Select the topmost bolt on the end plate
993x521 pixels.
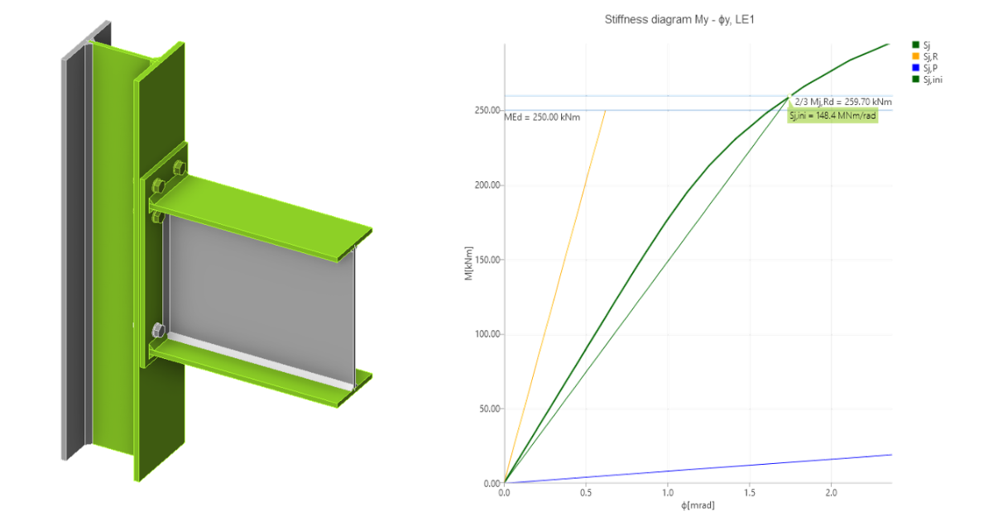178,169
